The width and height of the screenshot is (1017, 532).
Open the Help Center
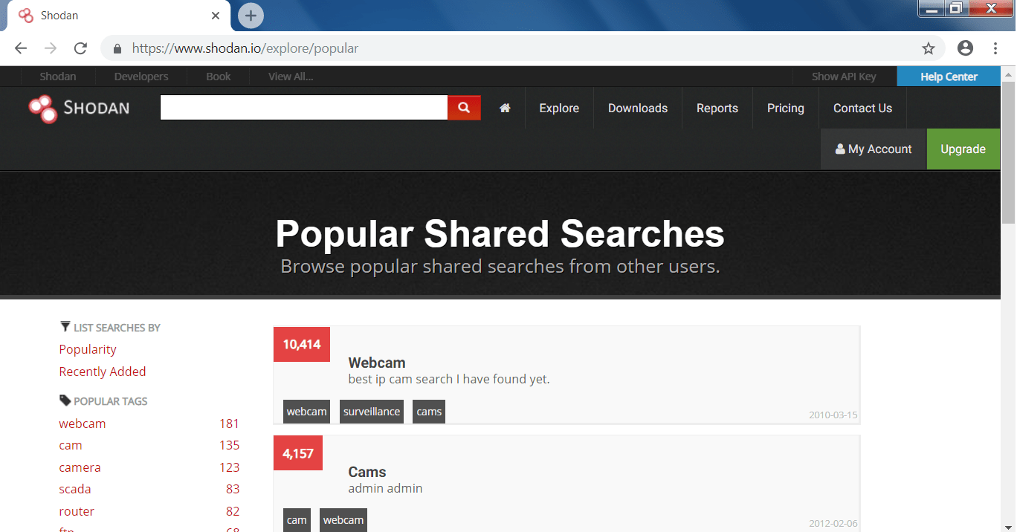[x=949, y=77]
